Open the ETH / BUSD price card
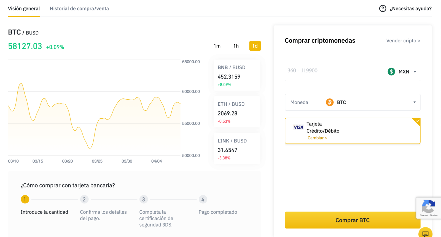The image size is (441, 237). pyautogui.click(x=237, y=112)
